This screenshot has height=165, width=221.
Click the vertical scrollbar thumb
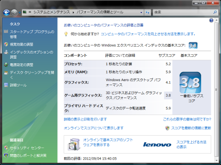[216, 90]
